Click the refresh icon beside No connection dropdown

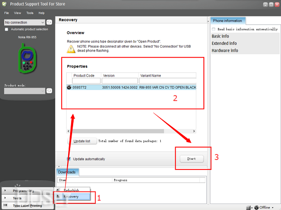point(49,22)
